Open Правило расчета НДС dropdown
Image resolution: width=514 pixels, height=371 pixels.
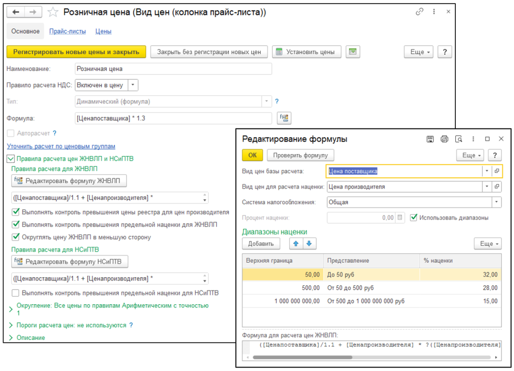pos(133,85)
